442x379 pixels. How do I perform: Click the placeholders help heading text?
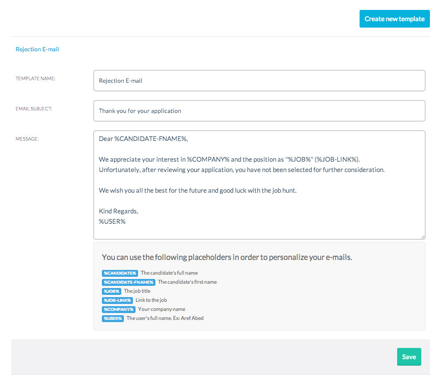tap(227, 257)
